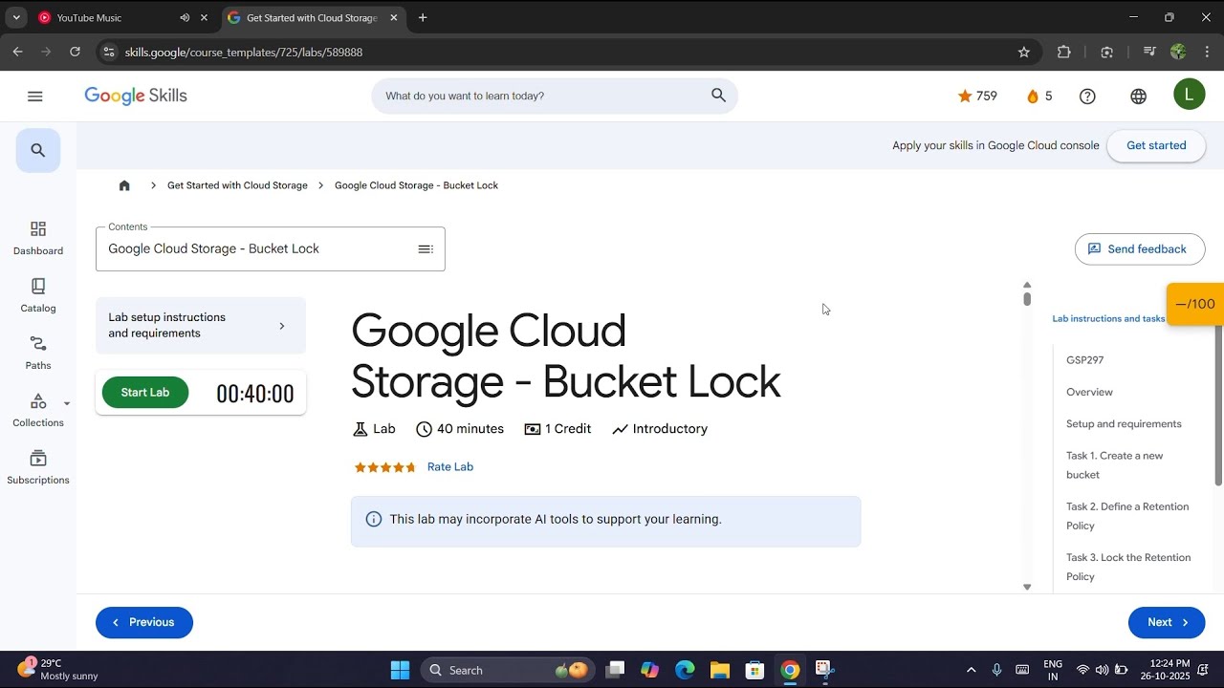Open the account avatar L

(x=1190, y=94)
